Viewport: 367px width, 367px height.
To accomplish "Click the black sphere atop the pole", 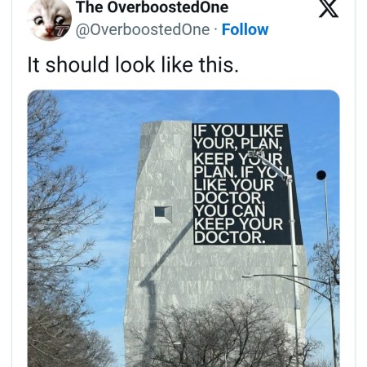I will (x=321, y=175).
